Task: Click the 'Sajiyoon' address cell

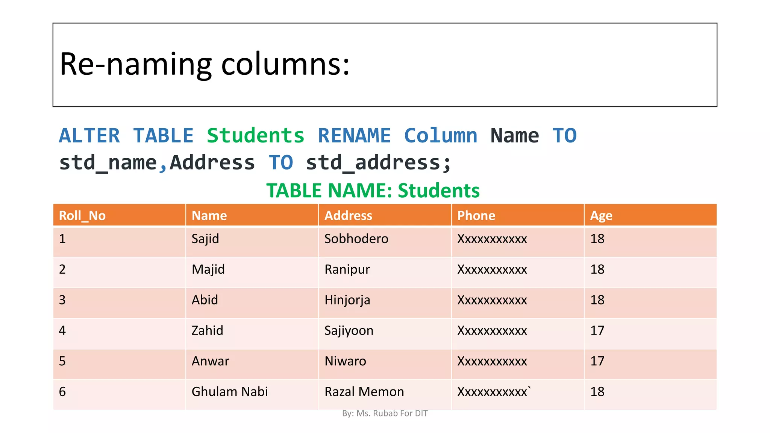Action: click(x=385, y=334)
